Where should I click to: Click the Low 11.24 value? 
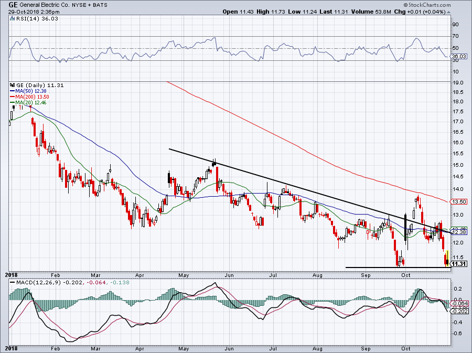coord(302,12)
